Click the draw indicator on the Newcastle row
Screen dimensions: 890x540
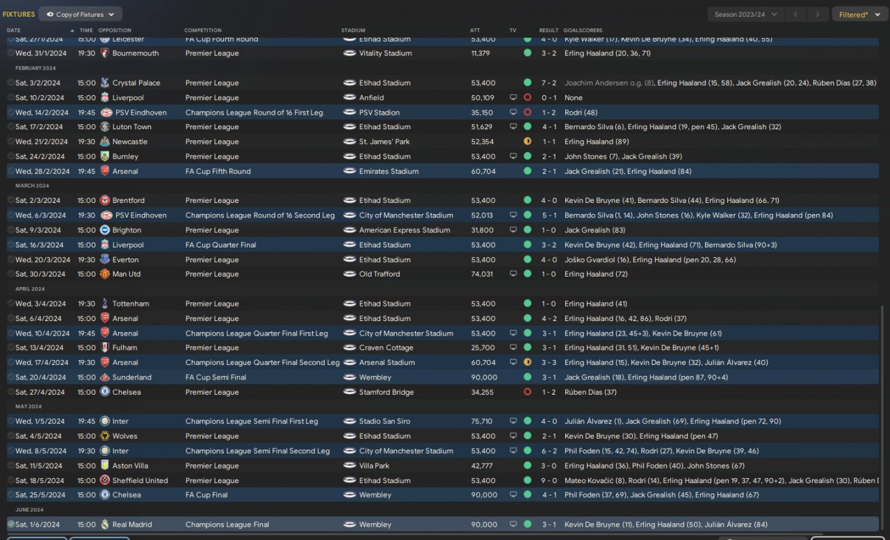tap(527, 142)
